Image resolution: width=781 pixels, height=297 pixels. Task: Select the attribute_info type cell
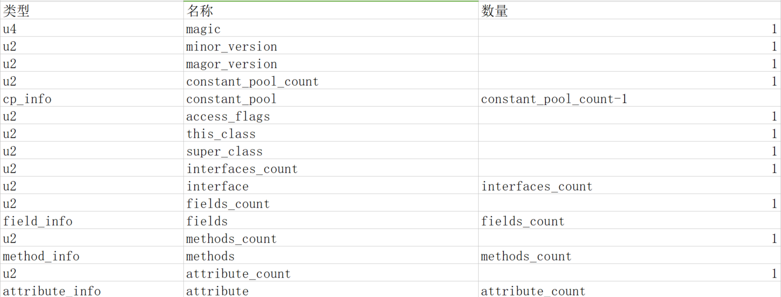52,291
